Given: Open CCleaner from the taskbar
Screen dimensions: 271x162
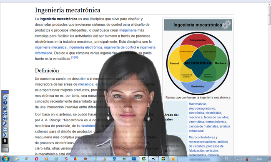Looking at the screenshot, I should pyautogui.click(x=66, y=159).
